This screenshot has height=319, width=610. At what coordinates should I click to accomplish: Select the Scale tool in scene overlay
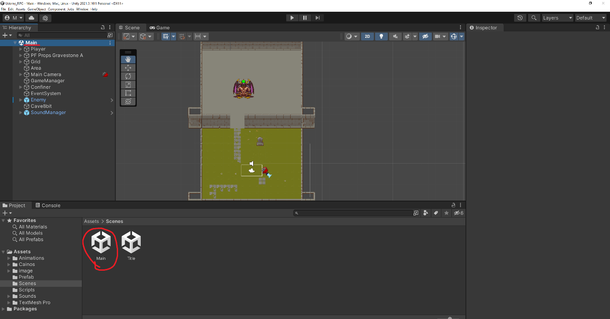(x=128, y=84)
